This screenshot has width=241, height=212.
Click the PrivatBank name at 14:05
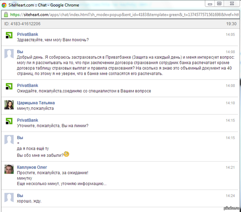tap(28, 35)
